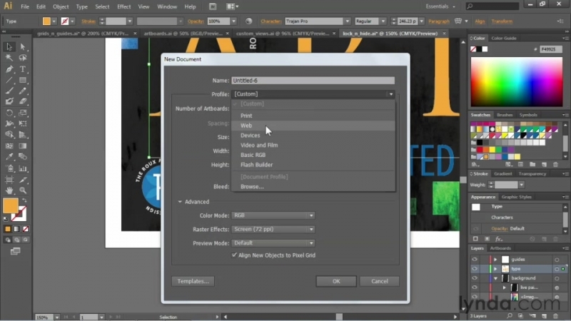Select the Magic Wand tool
The image size is (571, 321).
(9, 58)
